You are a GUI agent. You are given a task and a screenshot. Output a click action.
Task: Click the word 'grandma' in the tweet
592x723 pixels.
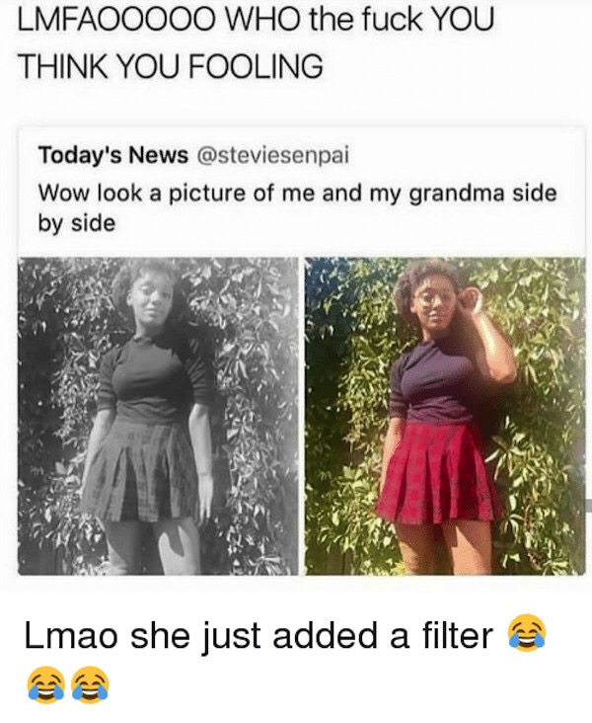pos(457,195)
